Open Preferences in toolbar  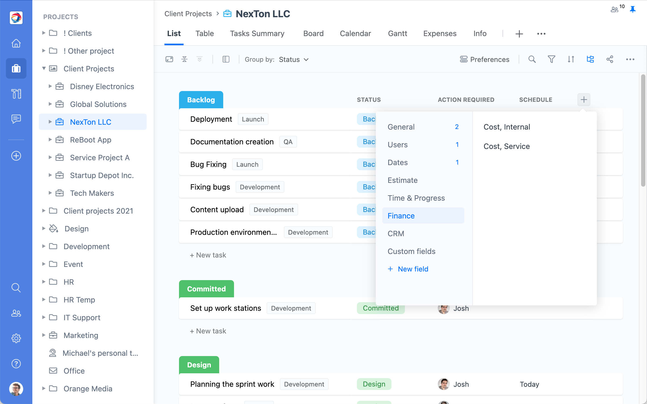click(x=484, y=59)
